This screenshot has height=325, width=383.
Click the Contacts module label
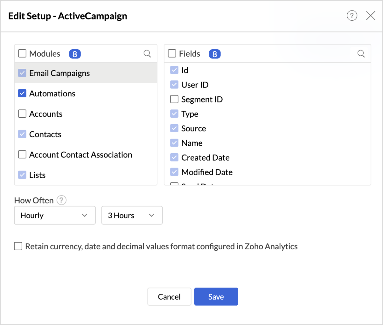pyautogui.click(x=45, y=134)
